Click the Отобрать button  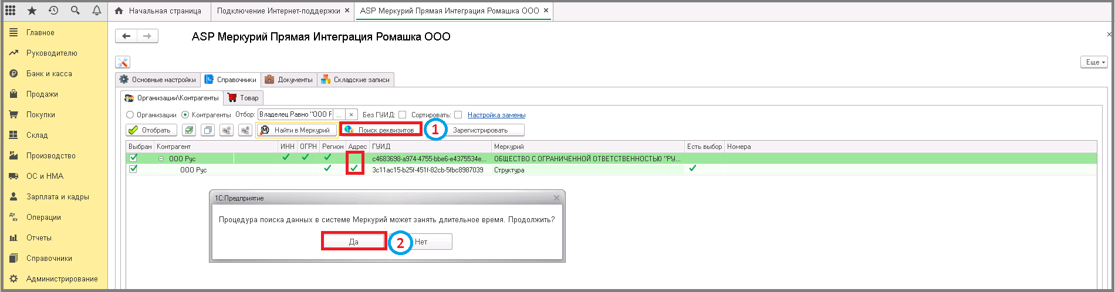coord(151,130)
